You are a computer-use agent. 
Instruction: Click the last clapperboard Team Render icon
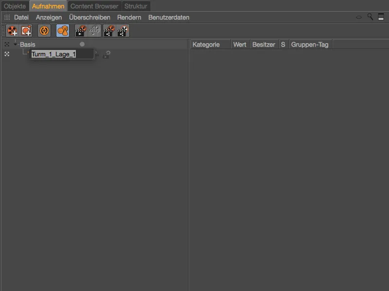(123, 31)
